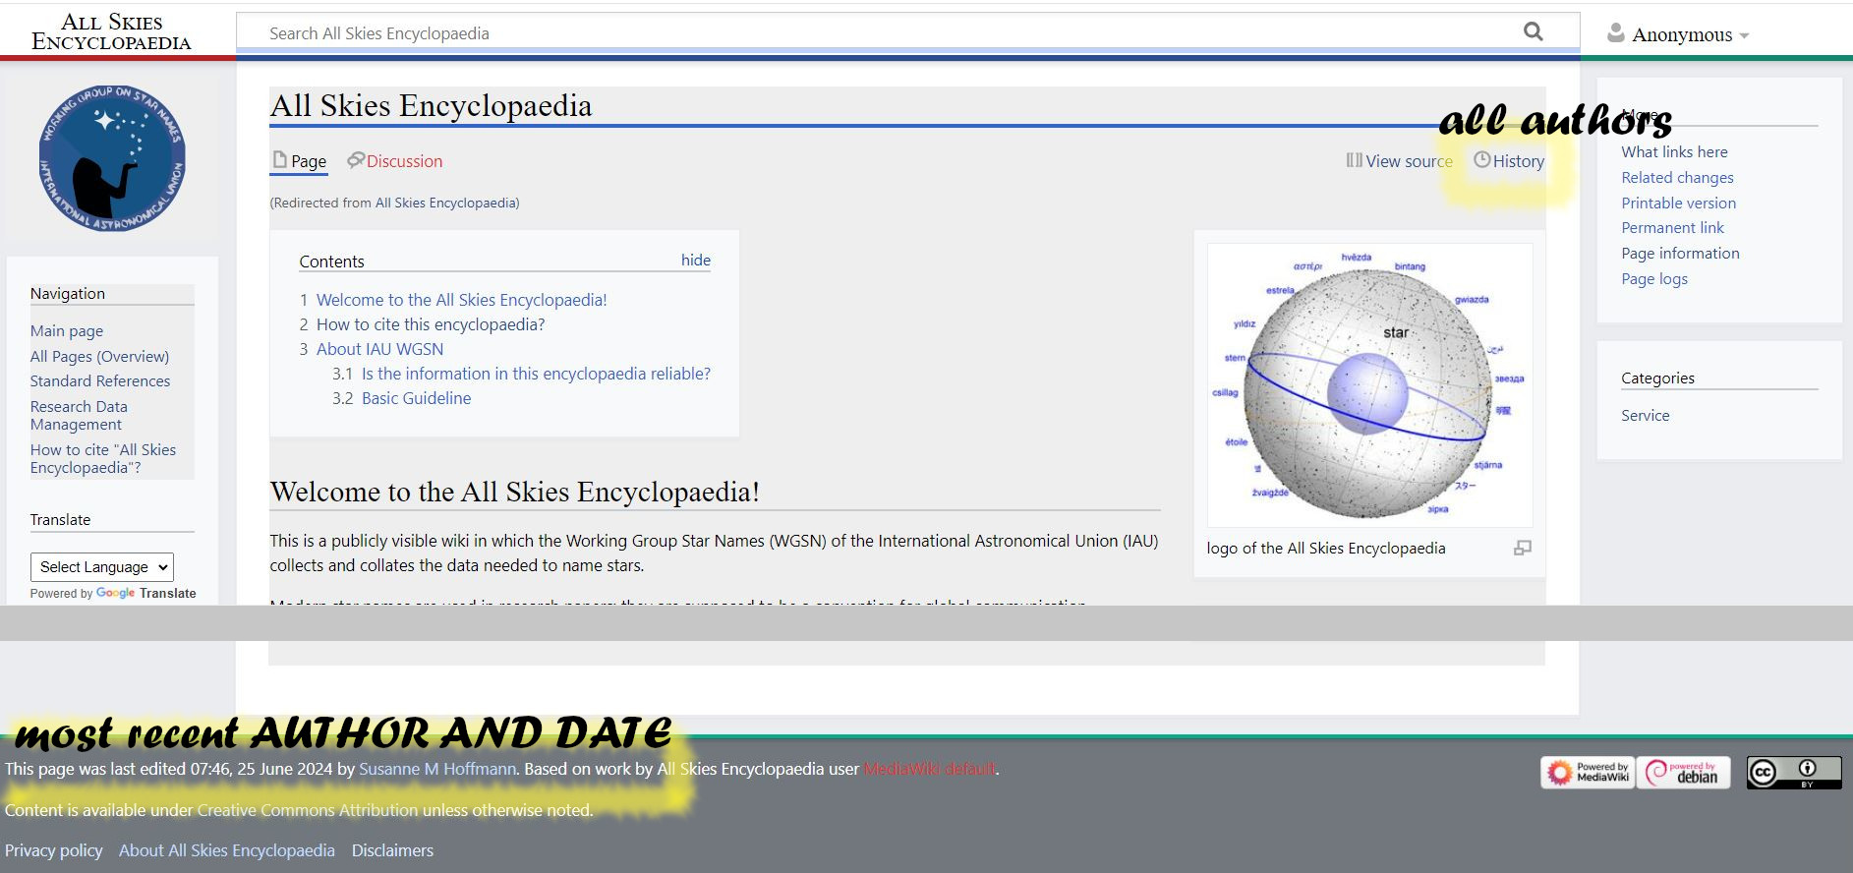The height and width of the screenshot is (873, 1853).
Task: Click the search magnifying glass icon
Action: tap(1533, 31)
